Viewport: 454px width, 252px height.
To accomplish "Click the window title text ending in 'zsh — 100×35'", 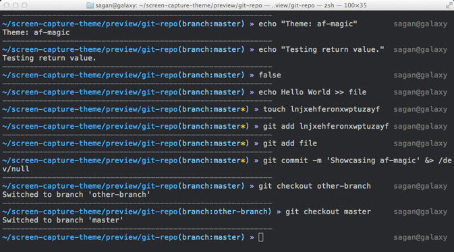I will (x=231, y=5).
